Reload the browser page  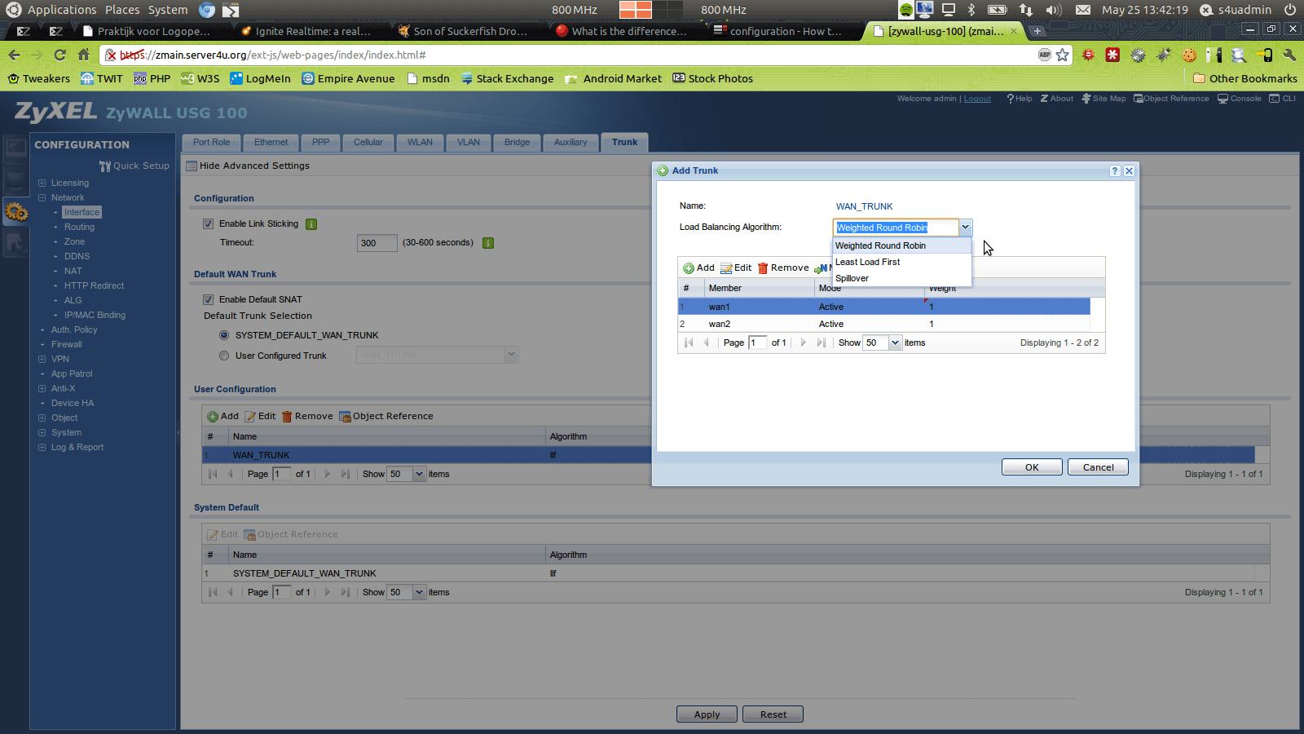(x=59, y=55)
